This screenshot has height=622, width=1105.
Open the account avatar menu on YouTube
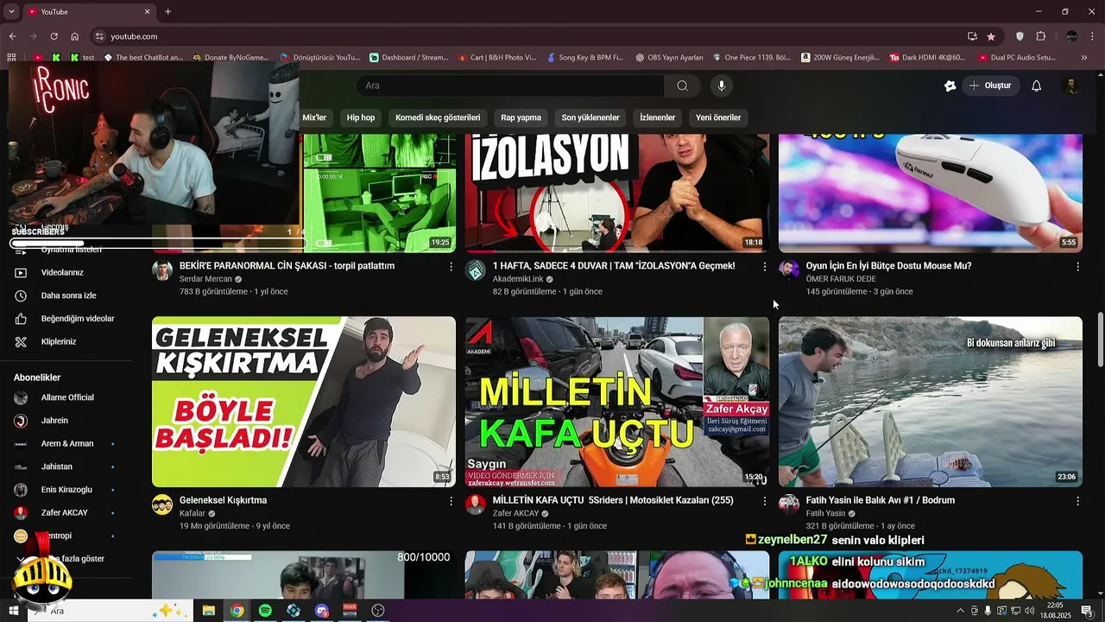tap(1070, 86)
